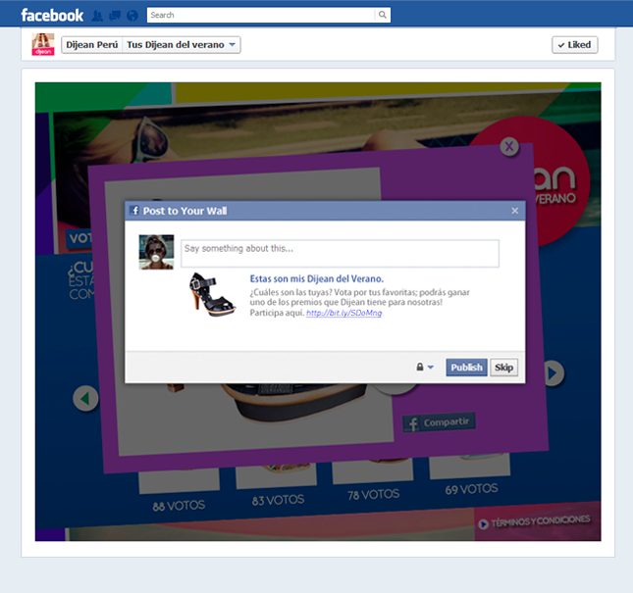Click the black sandal shoe thumbnail
The width and height of the screenshot is (633, 593).
click(x=212, y=294)
